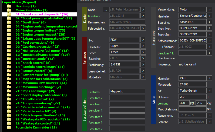Screen dimensions: 215x132
Task: Click the Benutzer 2 input field
Action: [127, 98]
